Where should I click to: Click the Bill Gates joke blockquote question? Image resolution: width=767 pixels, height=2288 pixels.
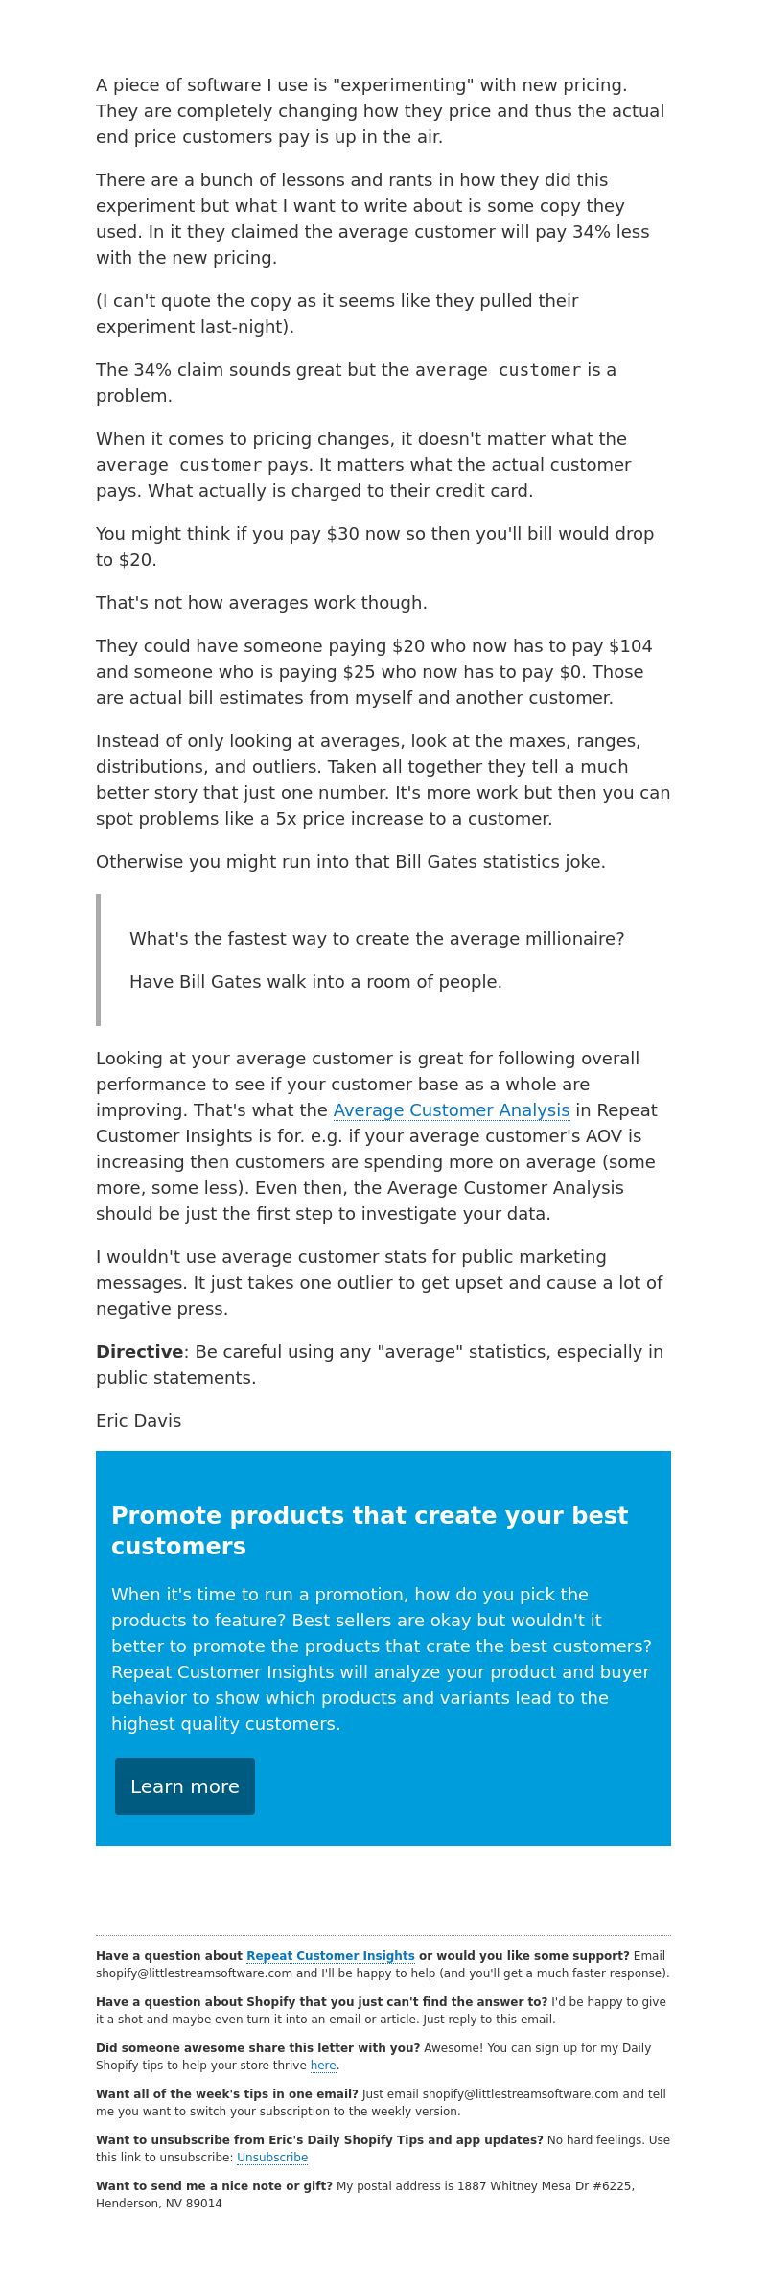tap(377, 939)
